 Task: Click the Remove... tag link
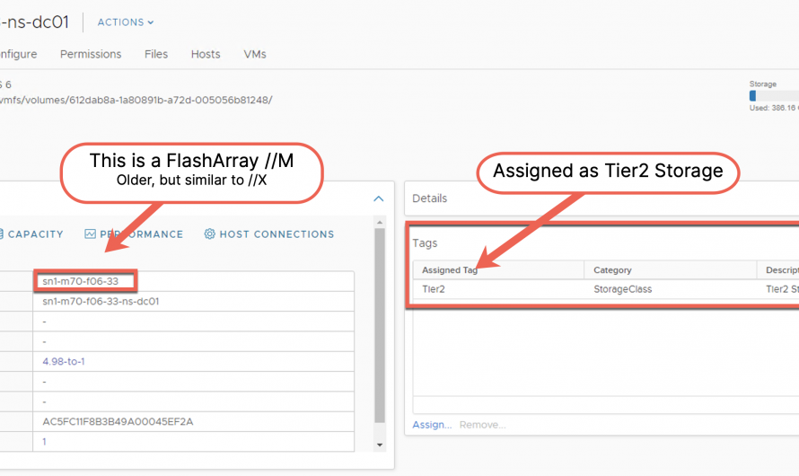click(482, 425)
